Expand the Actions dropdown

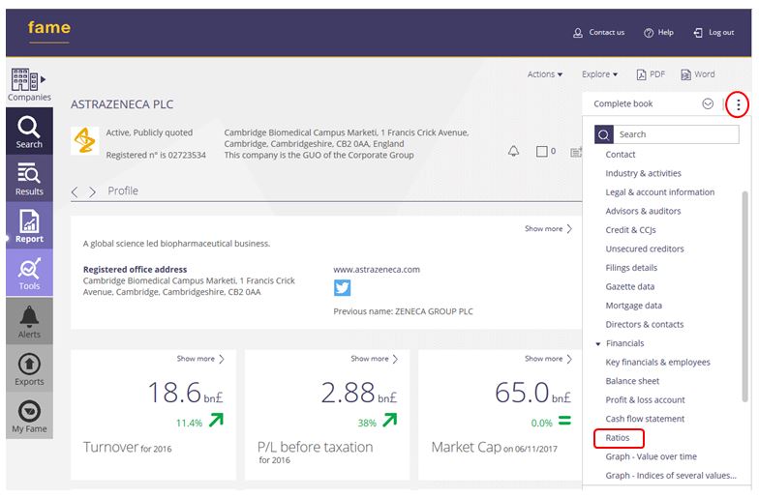click(x=545, y=74)
